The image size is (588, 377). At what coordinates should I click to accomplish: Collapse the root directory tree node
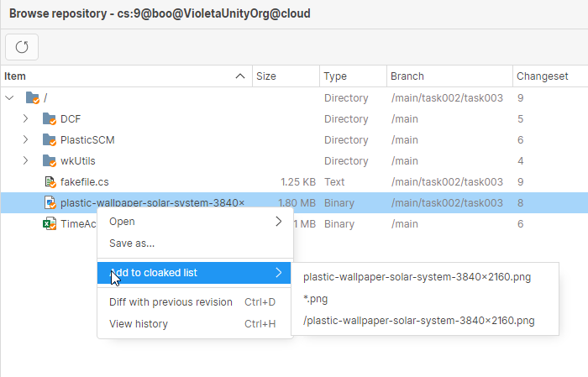click(10, 98)
